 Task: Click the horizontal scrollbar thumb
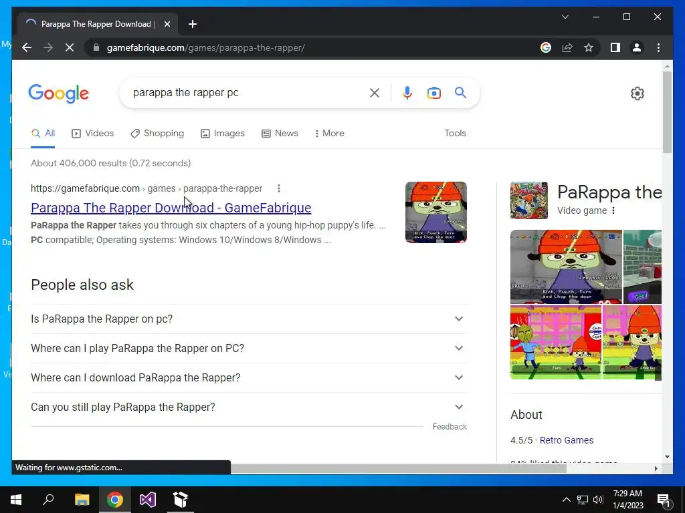coord(399,468)
